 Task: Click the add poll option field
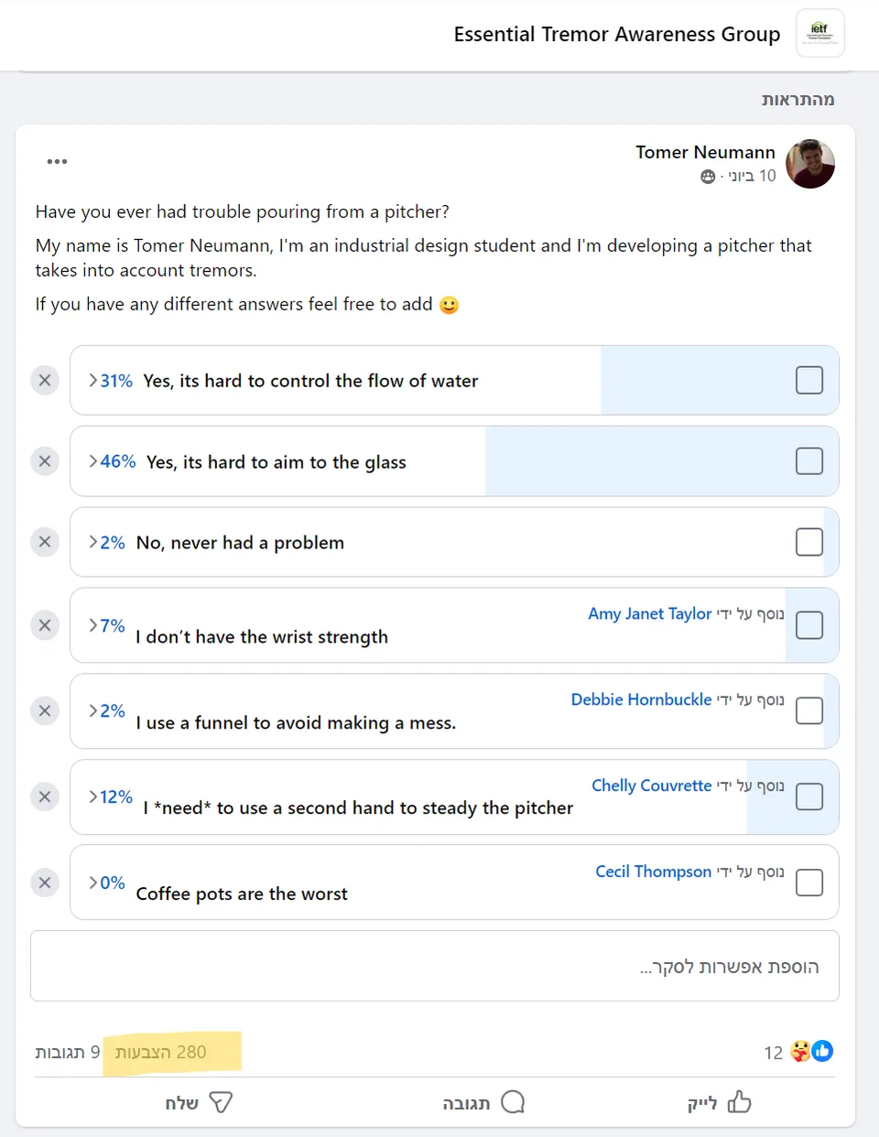point(435,967)
